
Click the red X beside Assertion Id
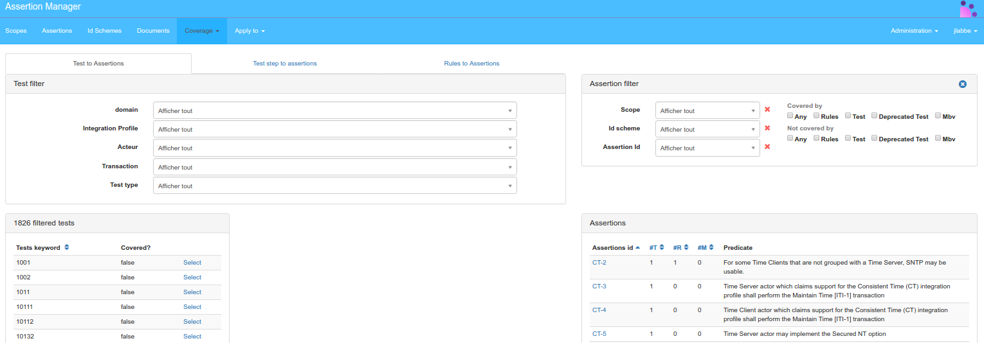(x=767, y=147)
